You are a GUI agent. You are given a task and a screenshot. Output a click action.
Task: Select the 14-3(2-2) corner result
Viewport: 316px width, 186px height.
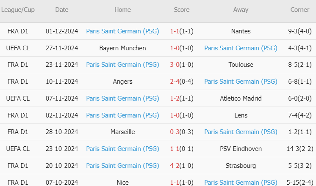tap(299, 149)
